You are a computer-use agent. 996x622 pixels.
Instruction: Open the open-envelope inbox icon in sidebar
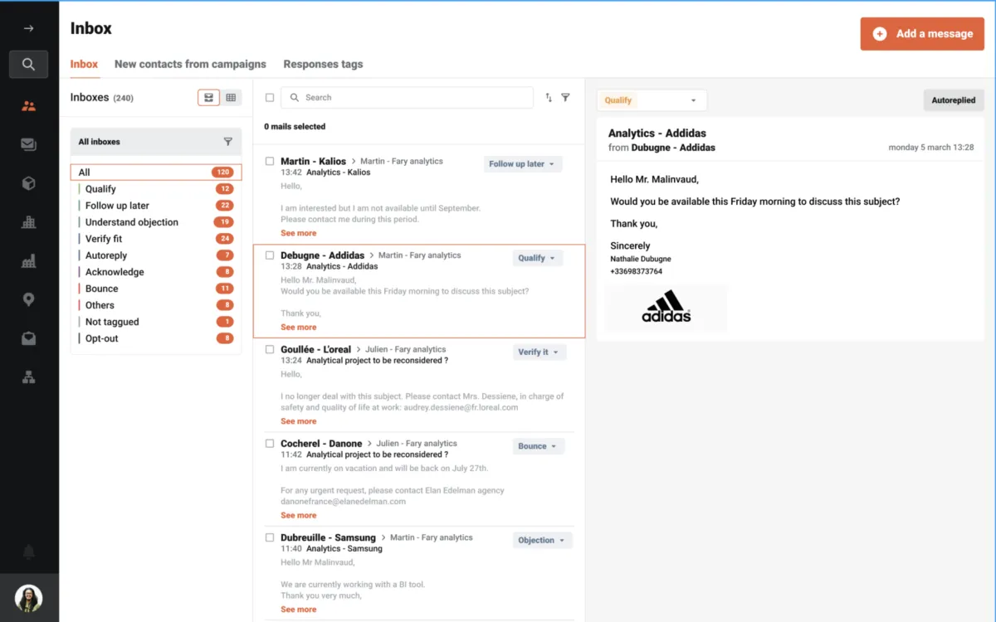[x=28, y=338]
